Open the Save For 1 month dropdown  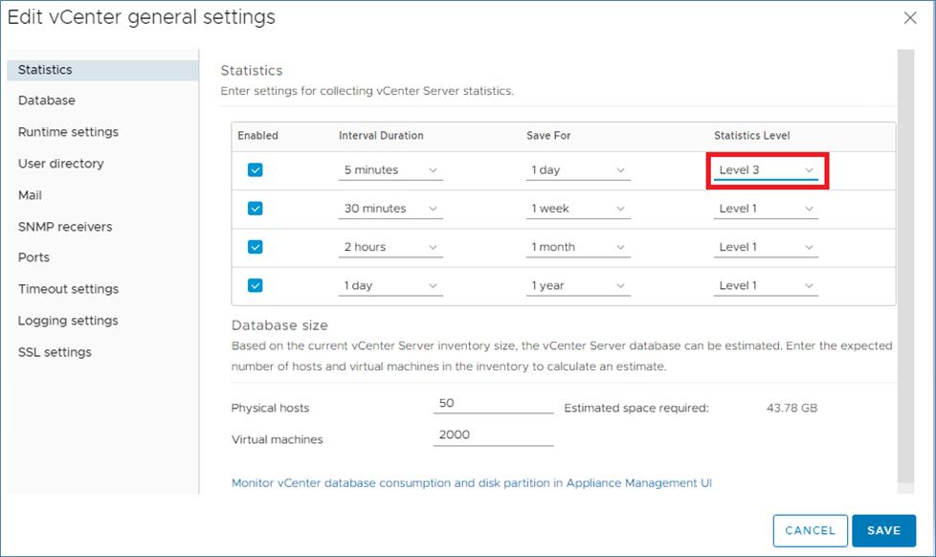(x=578, y=247)
